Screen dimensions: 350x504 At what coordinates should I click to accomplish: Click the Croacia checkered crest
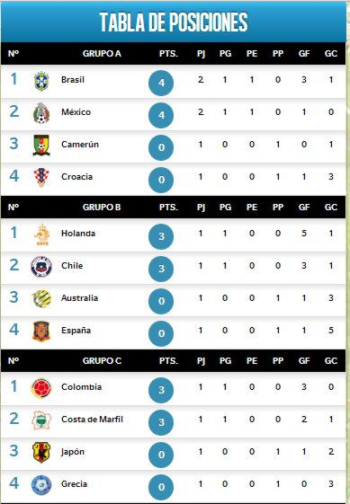click(x=41, y=177)
